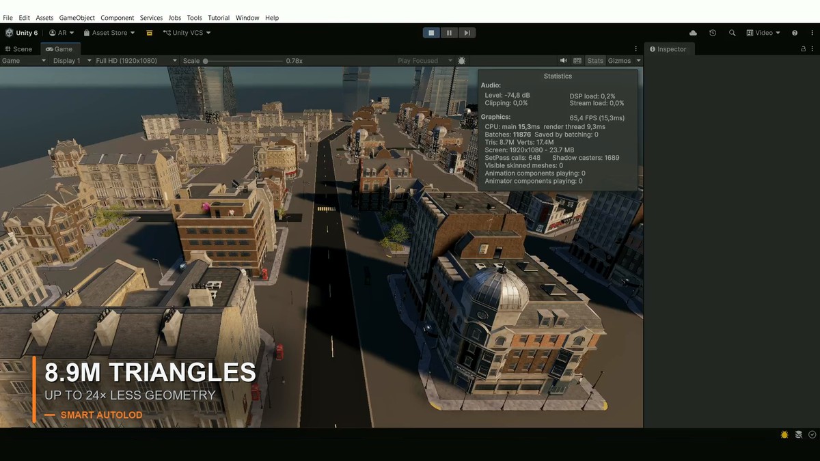820x461 pixels.
Task: Click the status bar checkmark activity icon
Action: (x=812, y=434)
